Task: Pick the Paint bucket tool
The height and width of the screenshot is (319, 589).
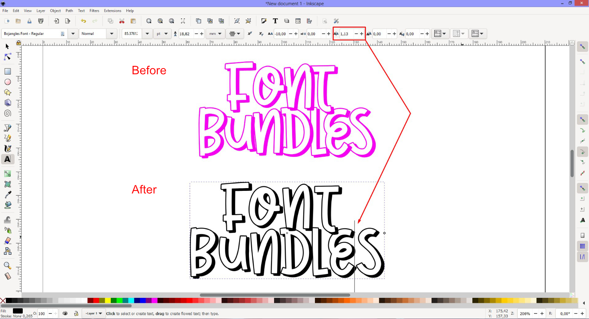Action: (x=7, y=205)
